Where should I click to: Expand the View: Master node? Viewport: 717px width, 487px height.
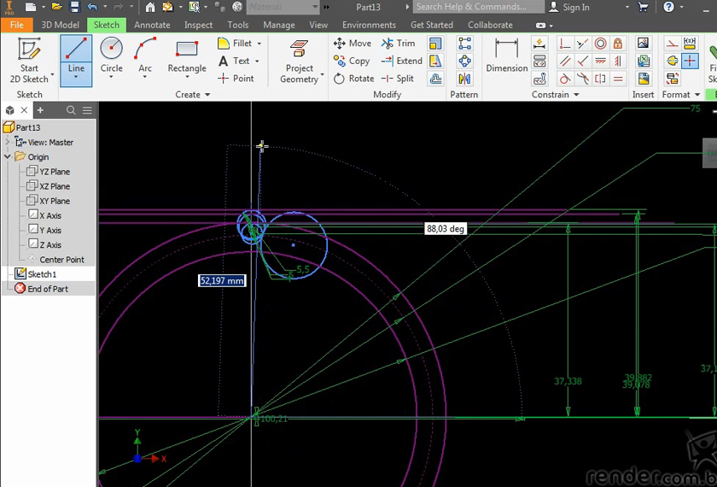[8, 143]
